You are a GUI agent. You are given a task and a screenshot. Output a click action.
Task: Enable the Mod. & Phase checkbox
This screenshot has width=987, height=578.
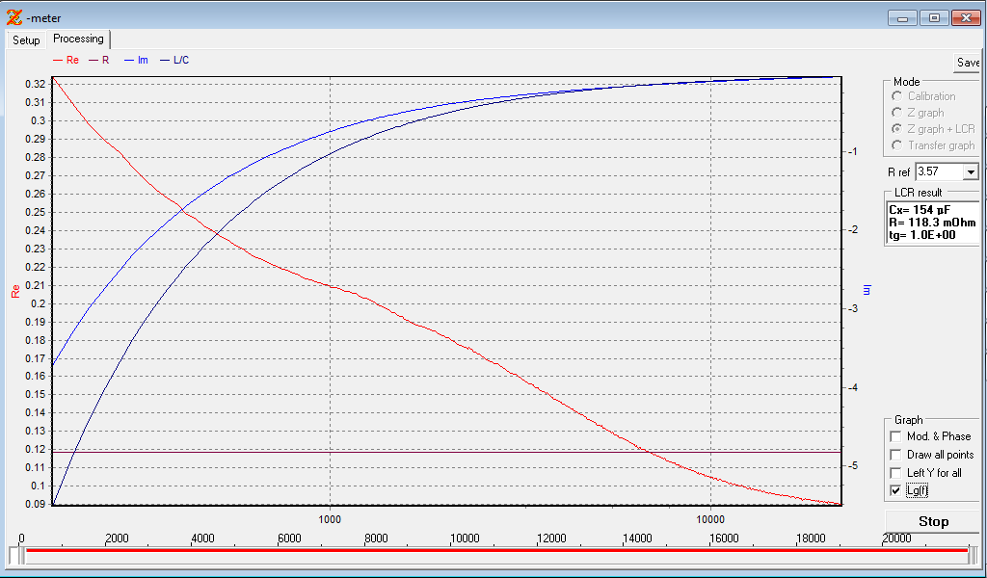point(896,436)
